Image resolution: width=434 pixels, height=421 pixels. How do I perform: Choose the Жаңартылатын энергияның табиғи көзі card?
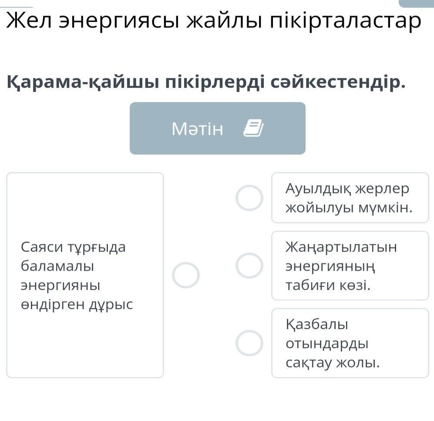(x=350, y=266)
